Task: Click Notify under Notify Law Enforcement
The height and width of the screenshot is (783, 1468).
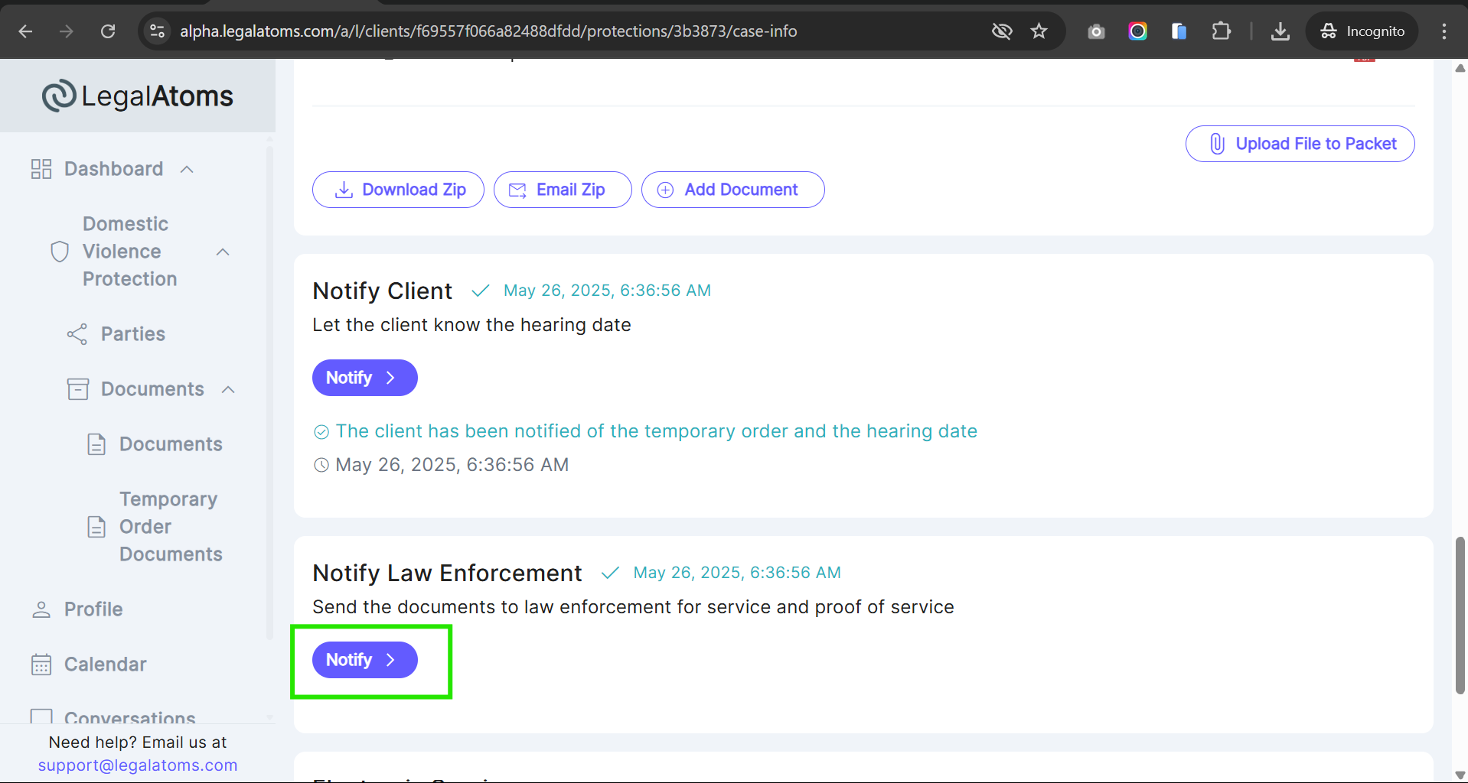Action: [x=364, y=660]
